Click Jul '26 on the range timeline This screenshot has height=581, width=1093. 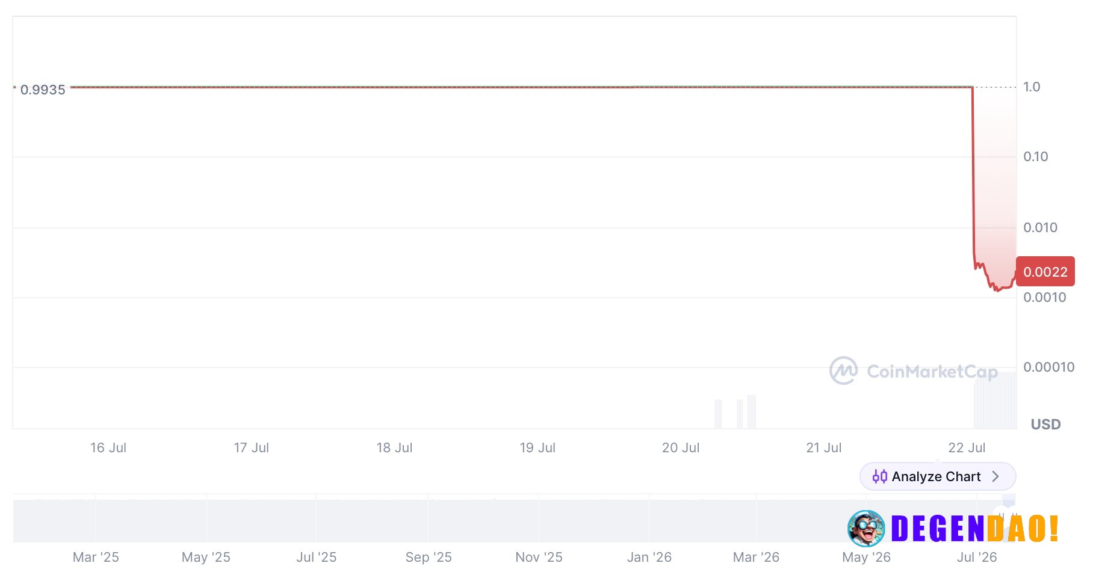click(x=977, y=557)
